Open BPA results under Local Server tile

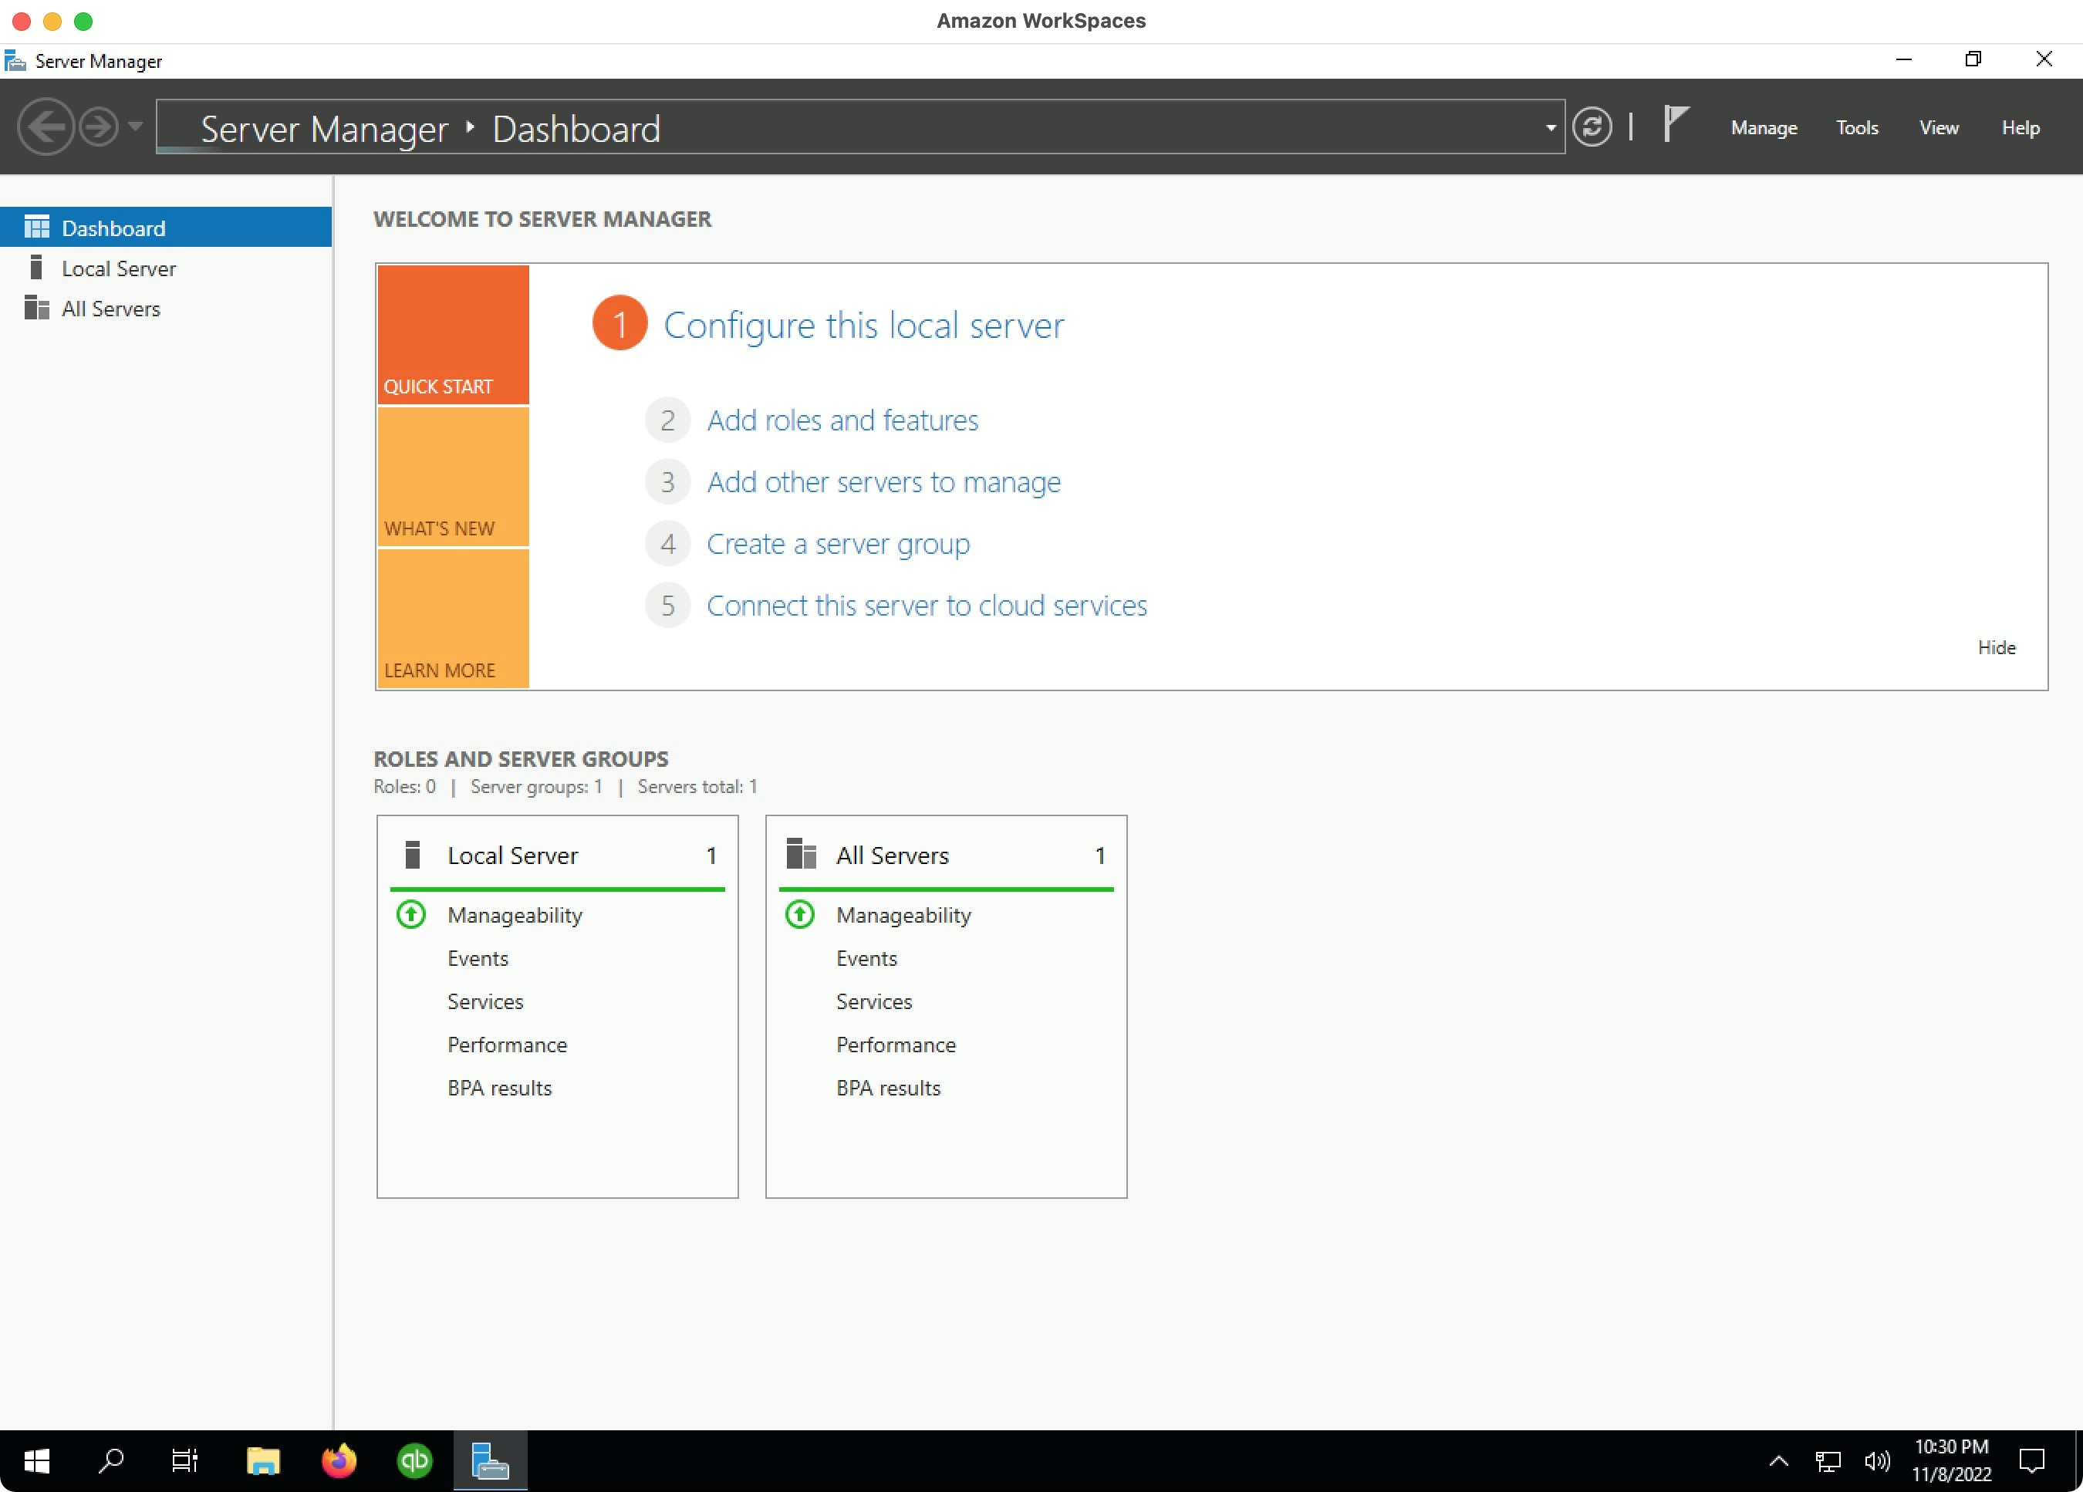tap(500, 1088)
